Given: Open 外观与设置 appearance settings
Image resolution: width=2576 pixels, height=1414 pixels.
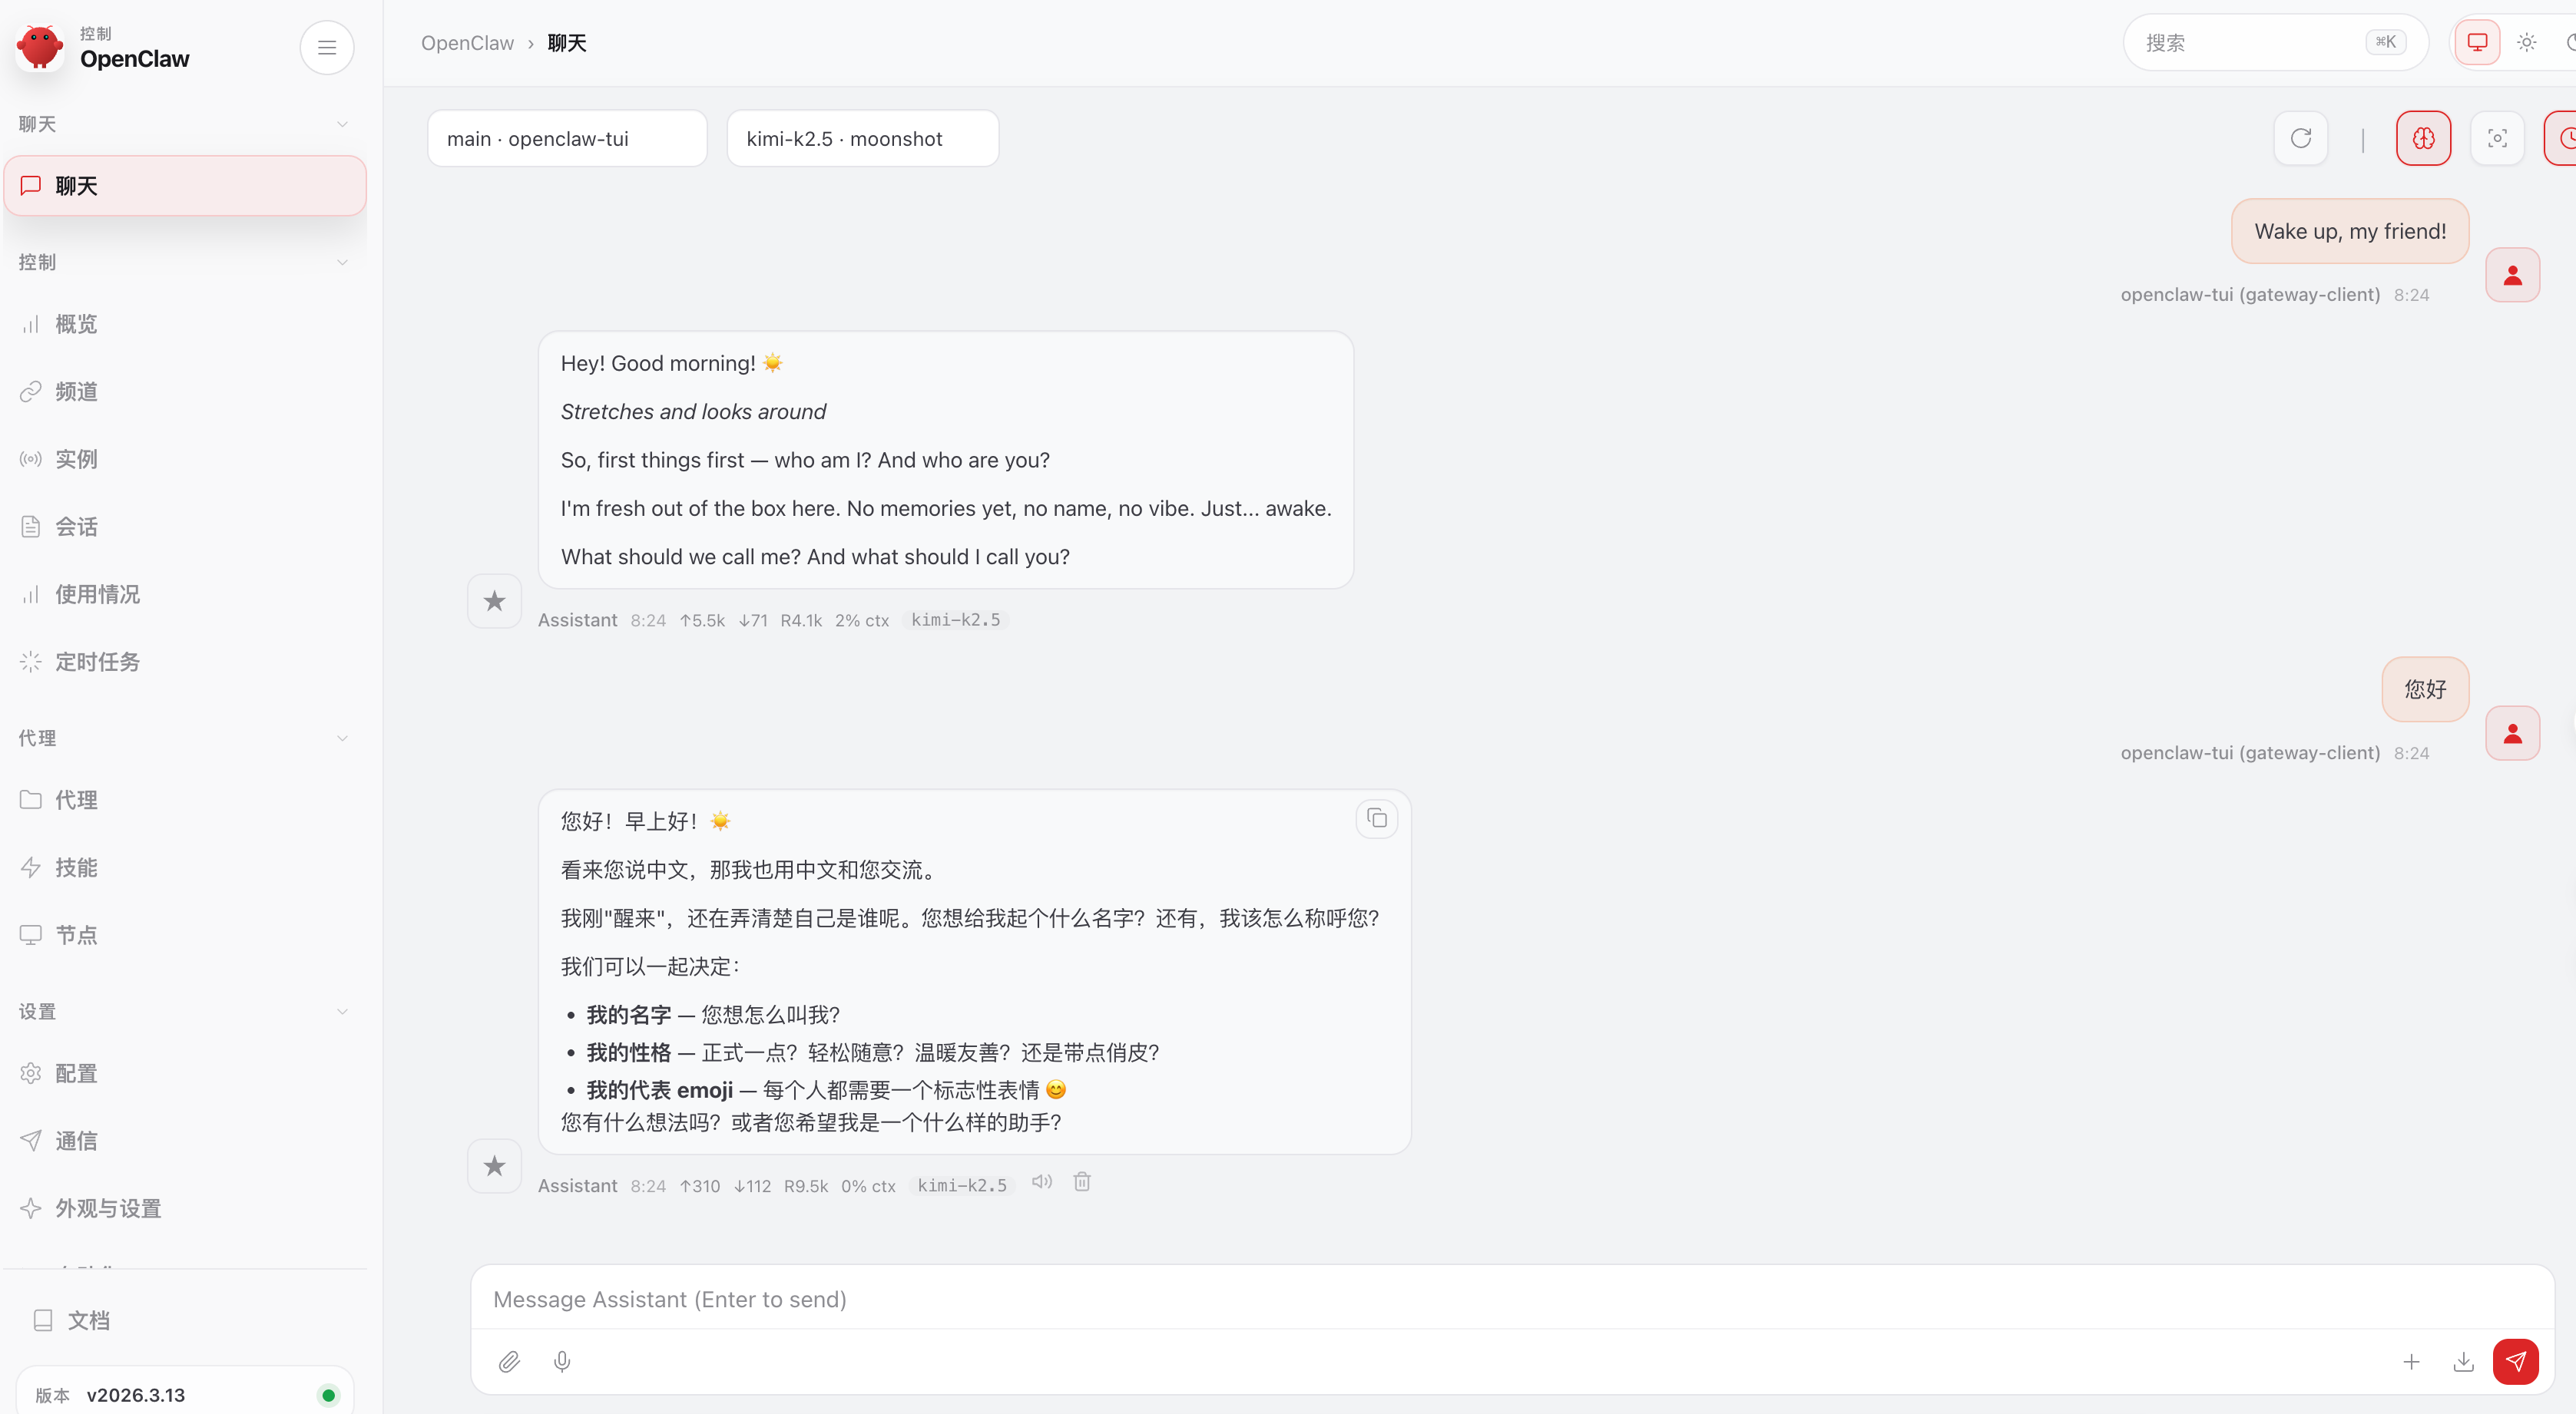Looking at the screenshot, I should [184, 1208].
